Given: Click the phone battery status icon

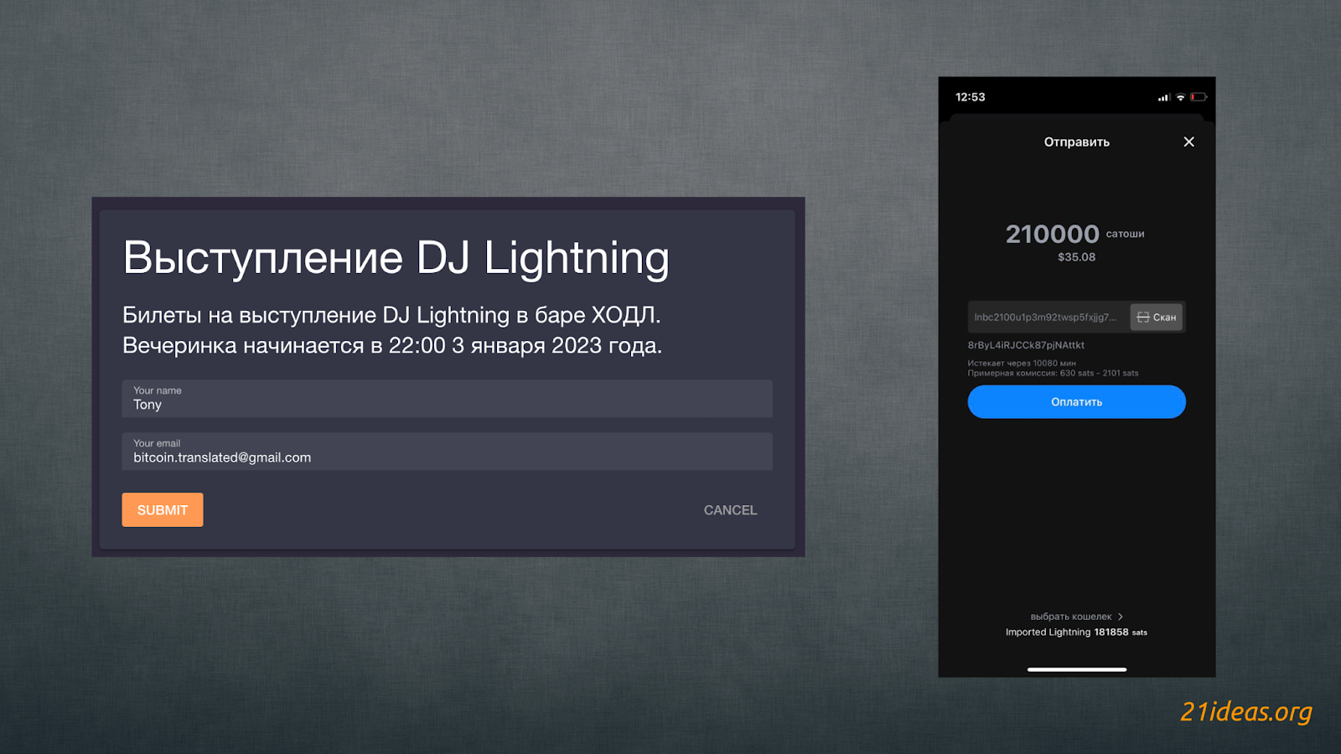Looking at the screenshot, I should (1199, 97).
